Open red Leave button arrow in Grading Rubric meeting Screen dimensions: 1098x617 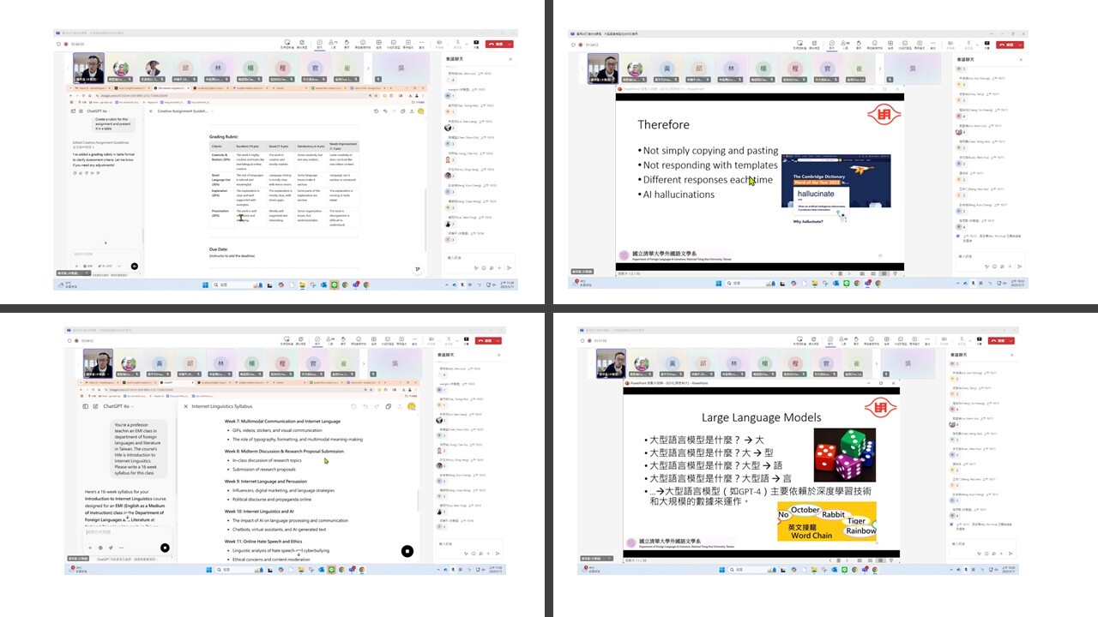coord(511,43)
